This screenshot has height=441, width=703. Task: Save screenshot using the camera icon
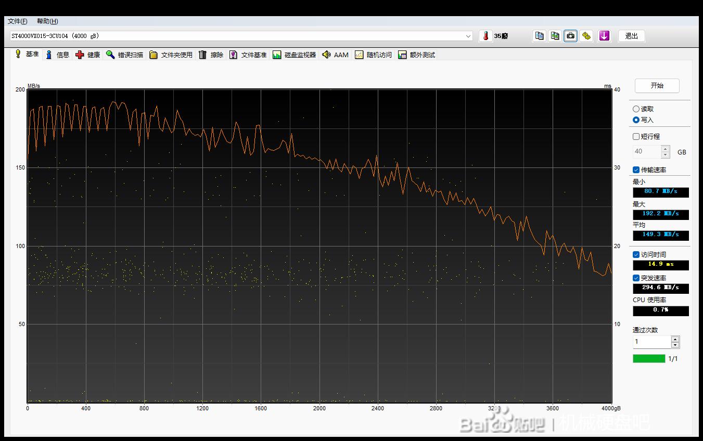(571, 36)
